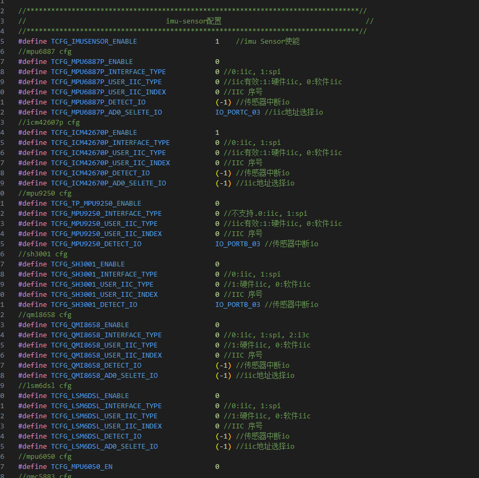Click the TCFG_MPU6887P_AD0_SELETE_IO macro
Screen dimensions: 479x478
[x=106, y=112]
